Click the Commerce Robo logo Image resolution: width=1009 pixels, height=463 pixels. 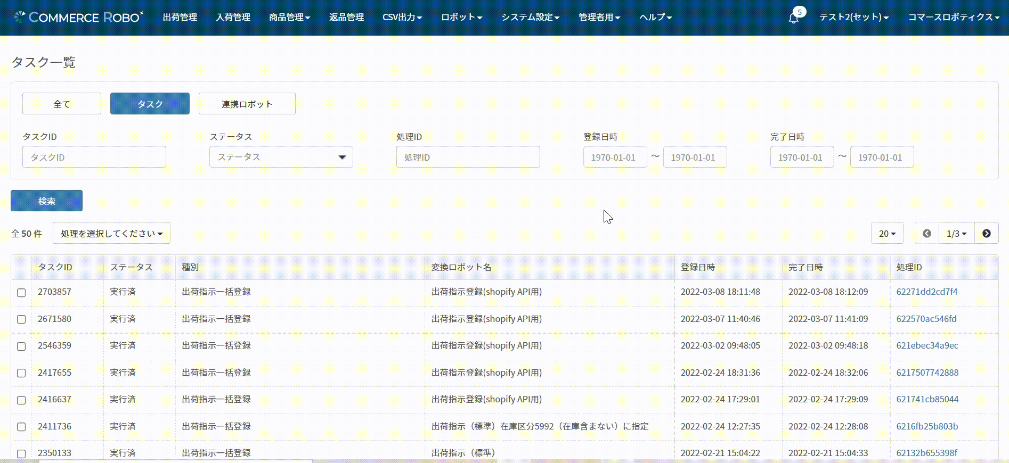[x=78, y=17]
